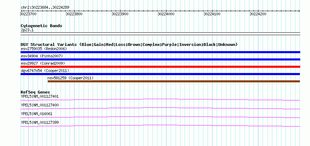Open transcript label YPEL5|NM_001127401

pyautogui.click(x=40, y=97)
